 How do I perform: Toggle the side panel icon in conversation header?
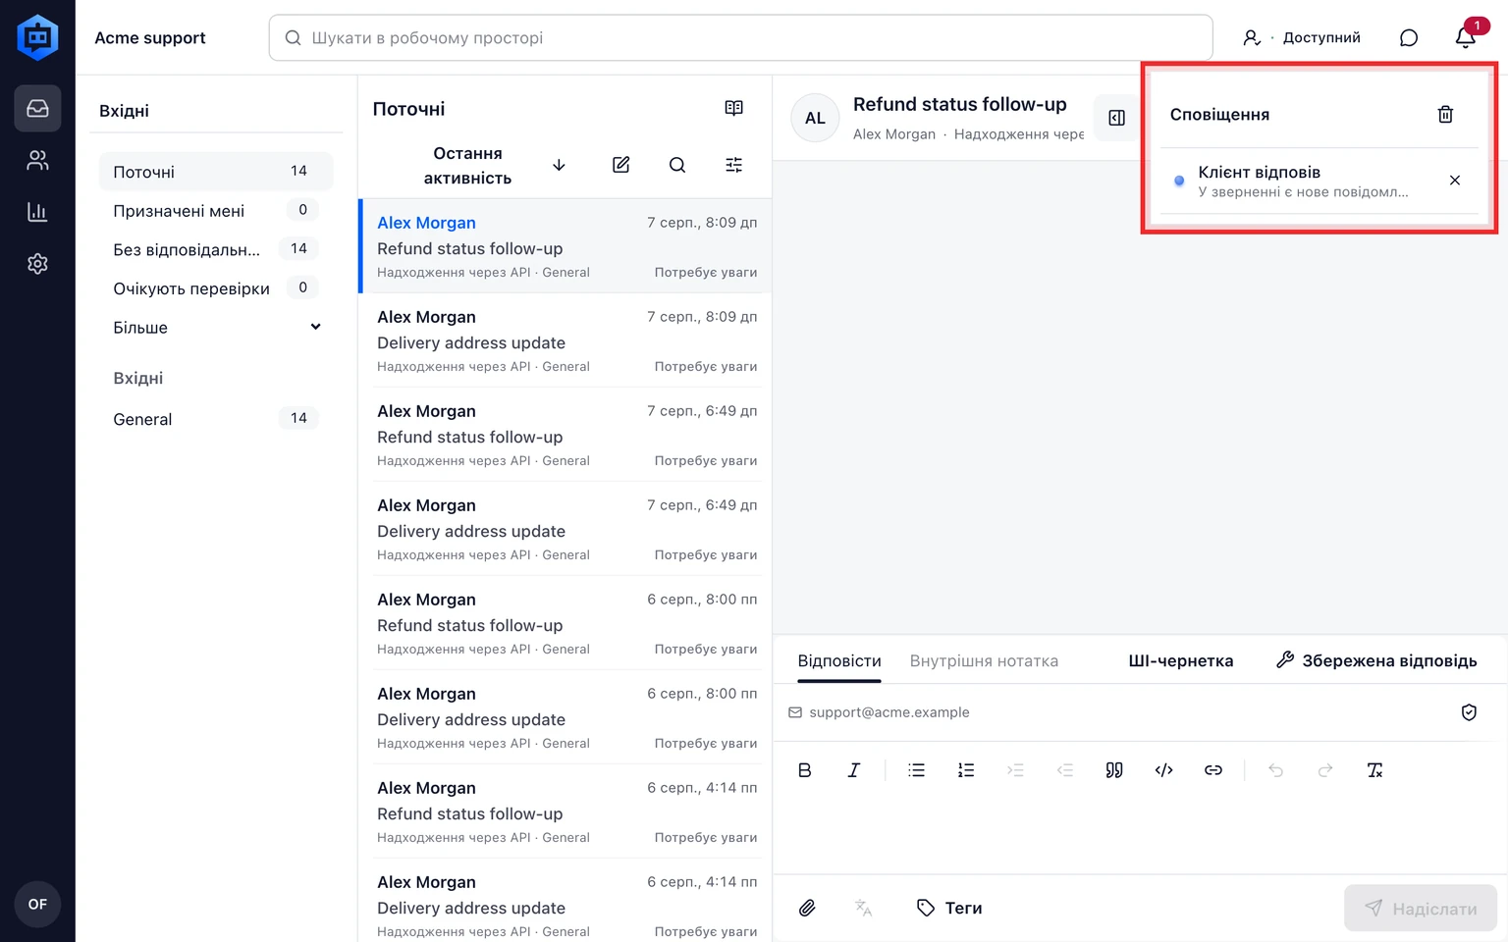tap(1116, 118)
